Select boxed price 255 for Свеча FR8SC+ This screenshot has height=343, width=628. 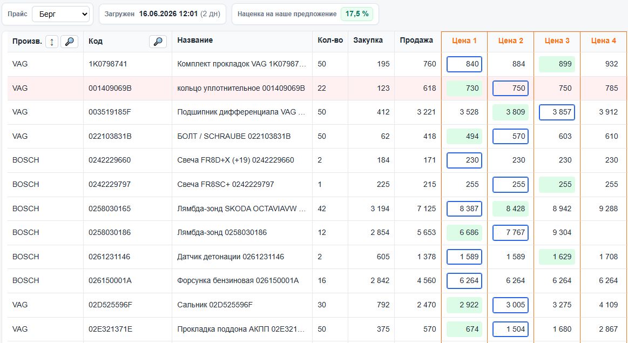coord(511,184)
